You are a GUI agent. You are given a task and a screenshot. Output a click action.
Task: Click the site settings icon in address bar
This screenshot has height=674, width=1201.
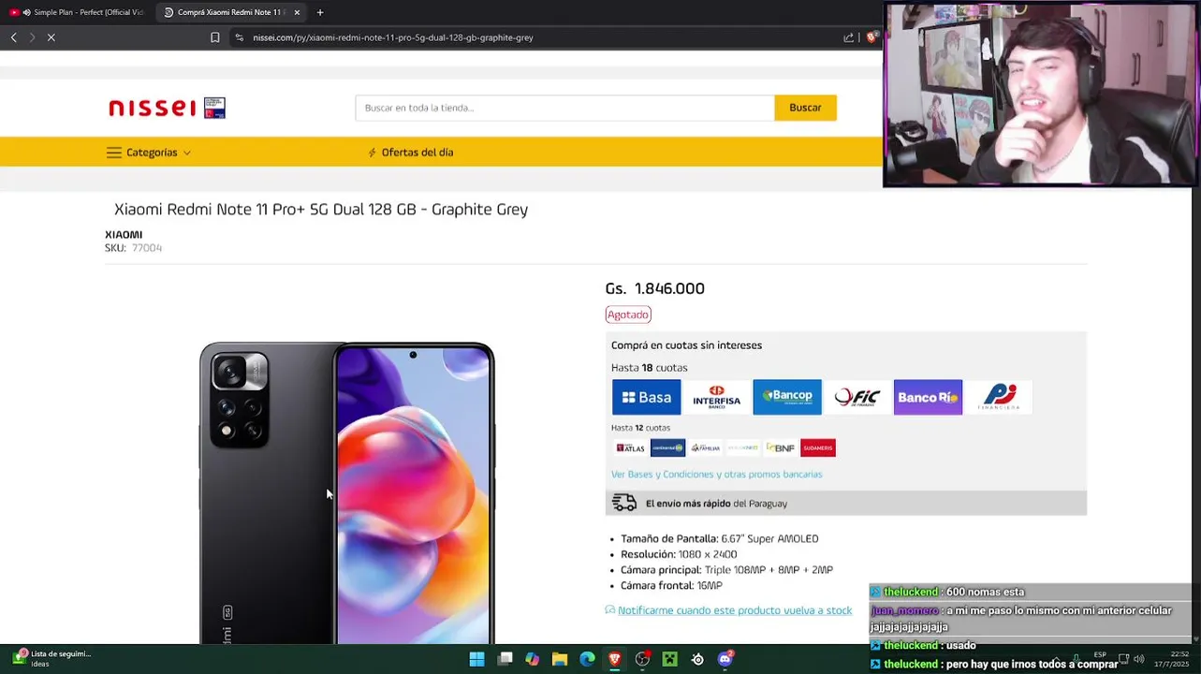[240, 37]
